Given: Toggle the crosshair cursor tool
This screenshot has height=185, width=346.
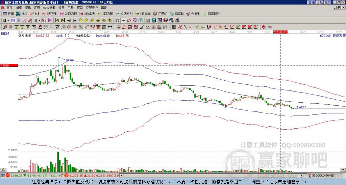Looking at the screenshot, I should (123, 21).
